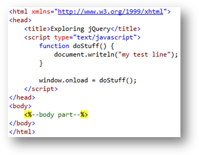
Task: Click the closing </html> tag
Action: [22, 132]
